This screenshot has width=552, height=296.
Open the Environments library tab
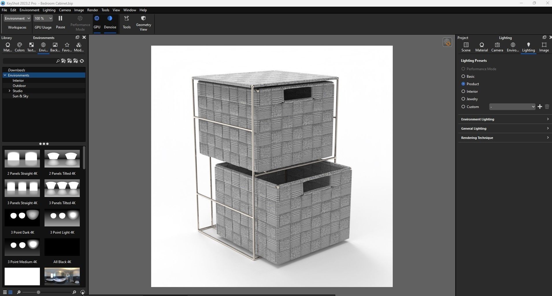click(43, 47)
